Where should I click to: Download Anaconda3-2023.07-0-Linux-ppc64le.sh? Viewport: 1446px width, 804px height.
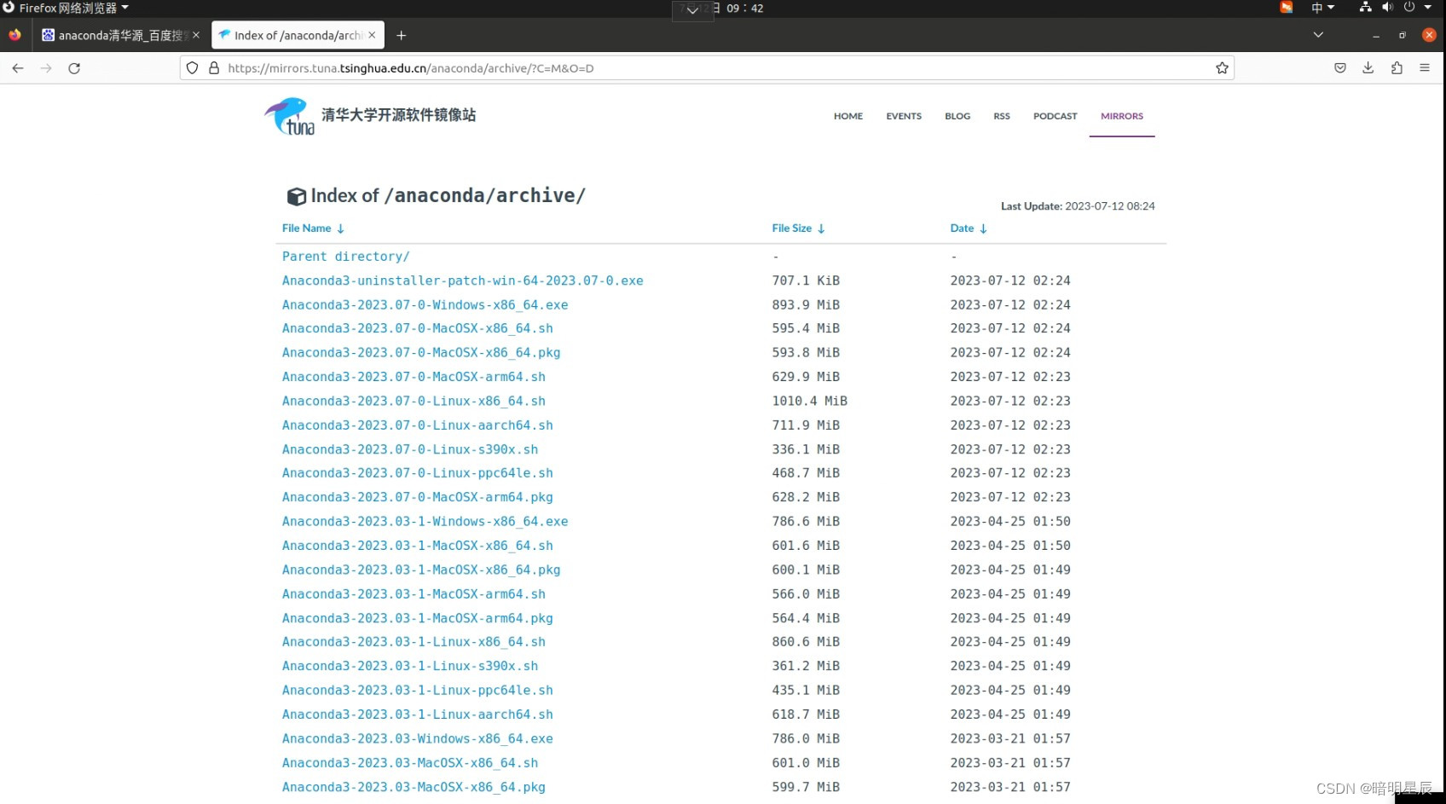click(418, 473)
